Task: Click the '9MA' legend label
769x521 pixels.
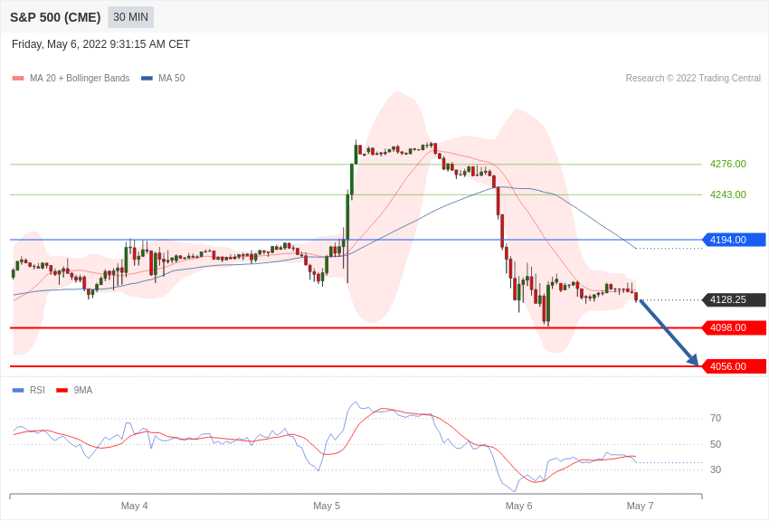Action: 83,390
